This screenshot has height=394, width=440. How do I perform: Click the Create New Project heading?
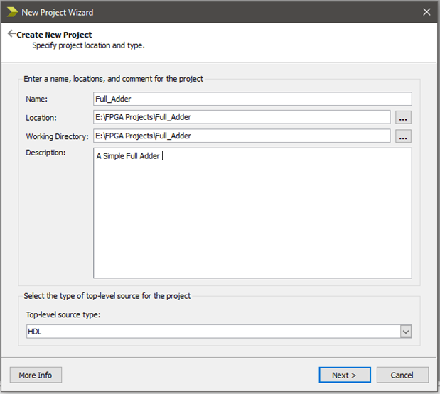(55, 35)
